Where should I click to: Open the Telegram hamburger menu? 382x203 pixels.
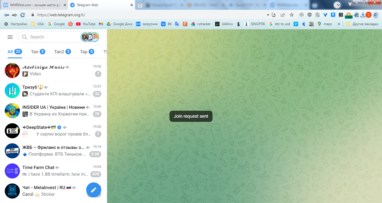[10, 37]
